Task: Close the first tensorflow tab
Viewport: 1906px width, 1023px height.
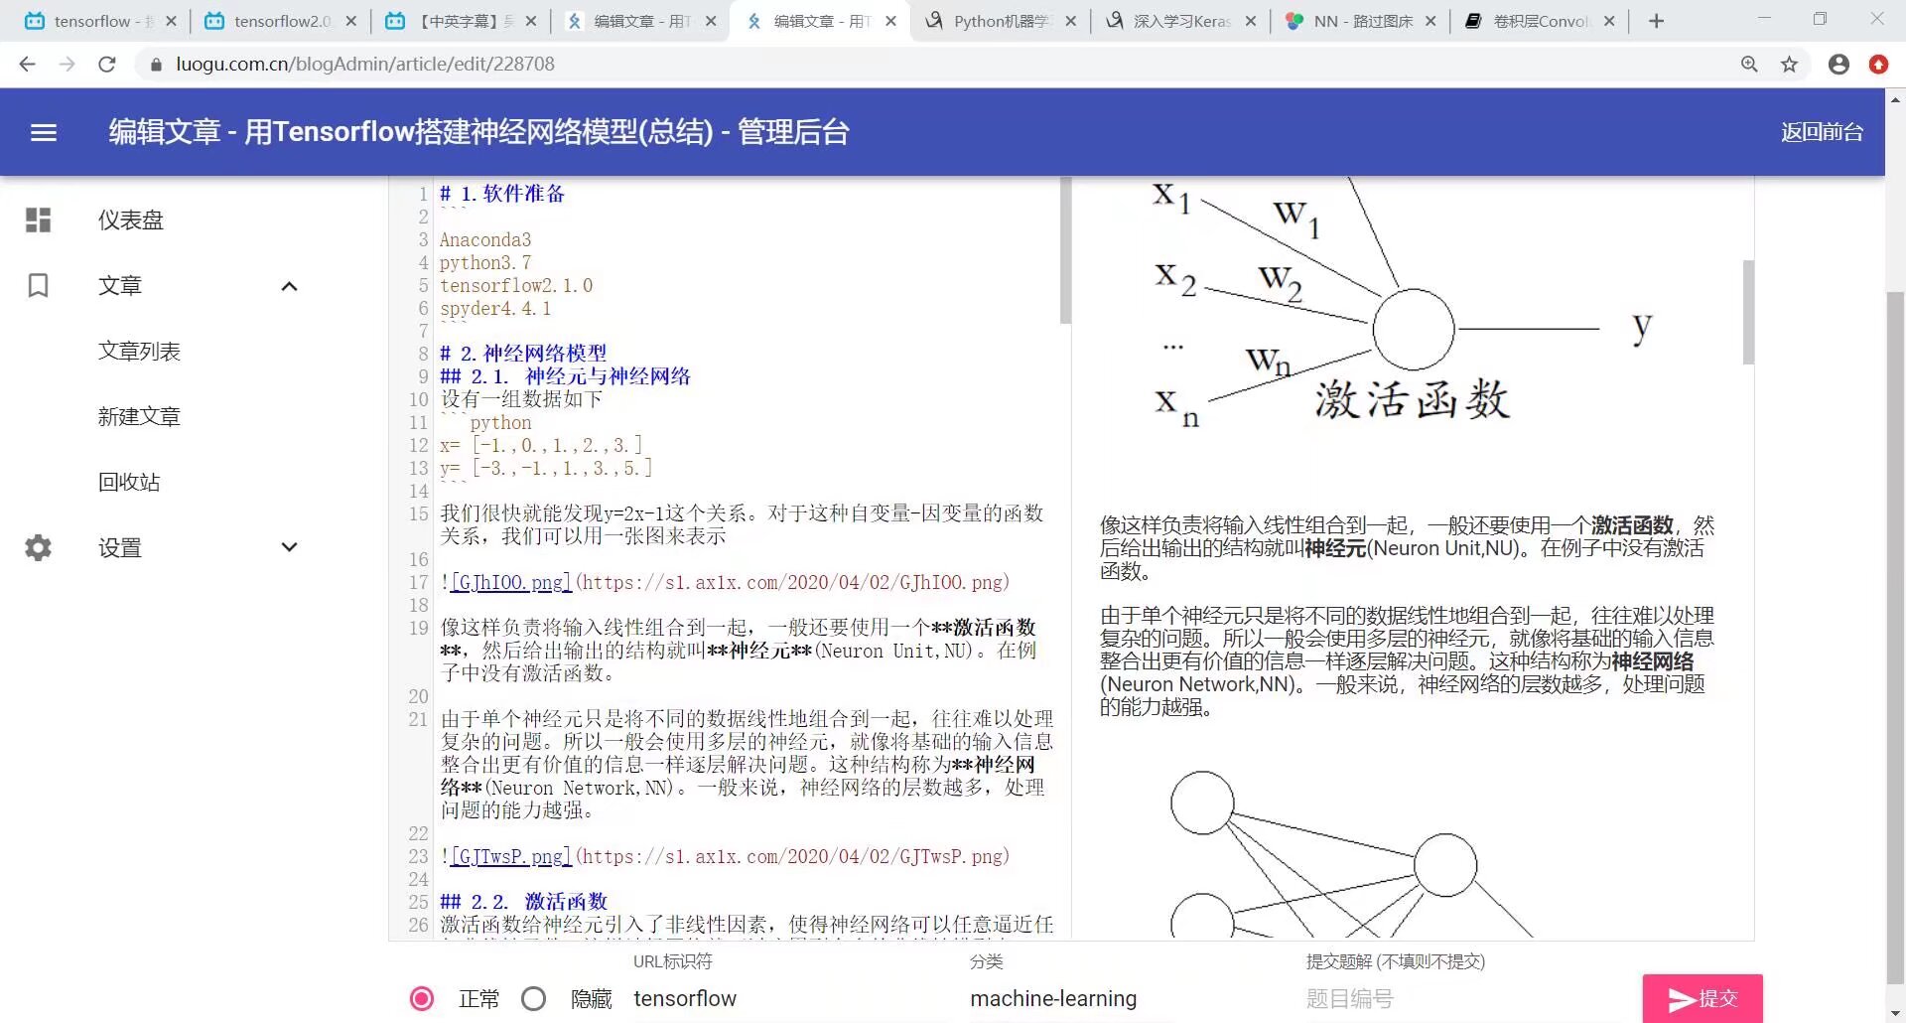Action: (171, 21)
